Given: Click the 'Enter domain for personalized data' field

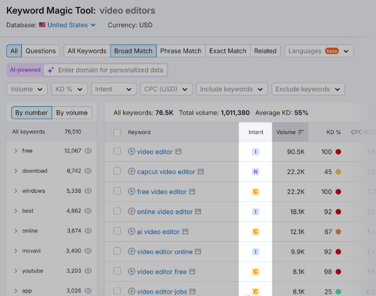Looking at the screenshot, I should 111,70.
